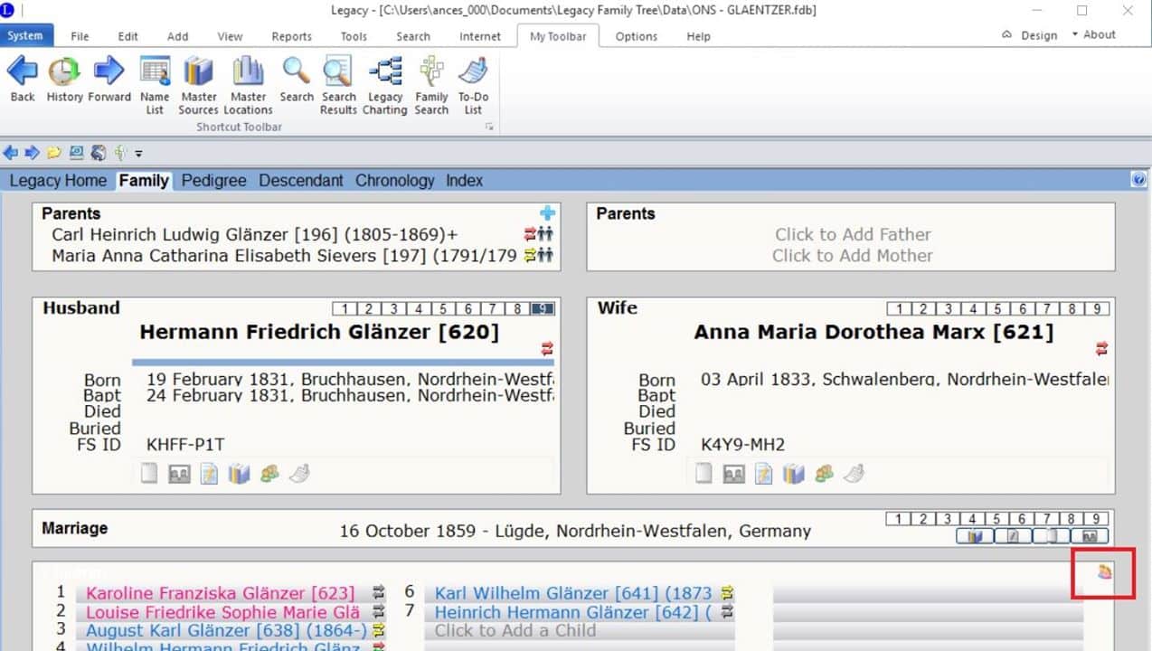Image resolution: width=1152 pixels, height=651 pixels.
Task: Toggle marriage tag box 6
Action: [1022, 519]
